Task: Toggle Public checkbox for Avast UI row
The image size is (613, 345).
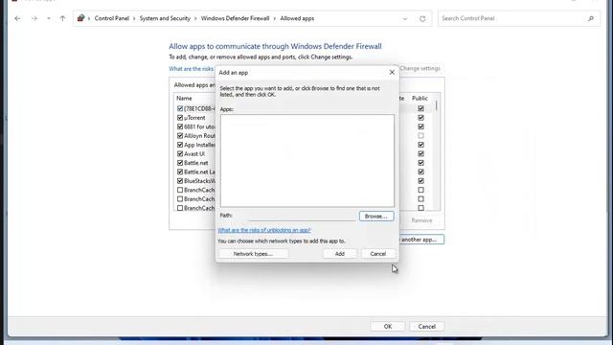Action: point(420,153)
